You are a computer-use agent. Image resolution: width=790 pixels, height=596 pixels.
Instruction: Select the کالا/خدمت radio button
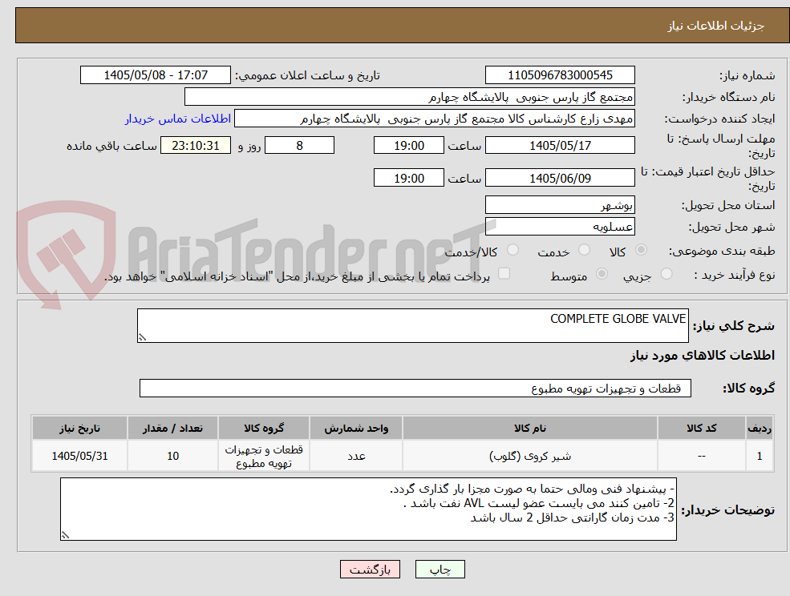pos(512,250)
